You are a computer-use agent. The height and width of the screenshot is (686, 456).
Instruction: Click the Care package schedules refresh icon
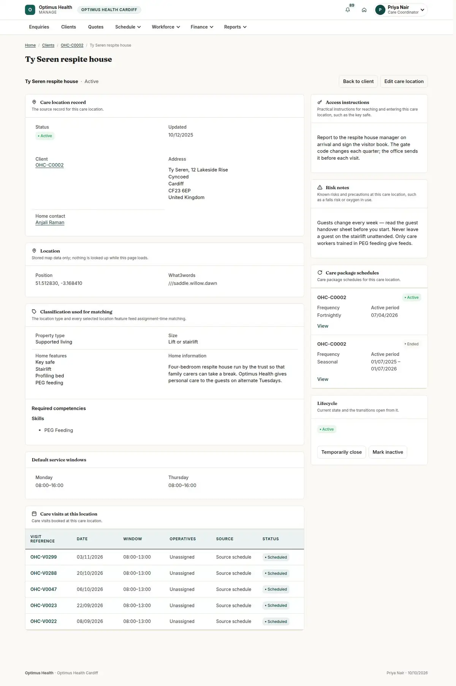point(320,273)
